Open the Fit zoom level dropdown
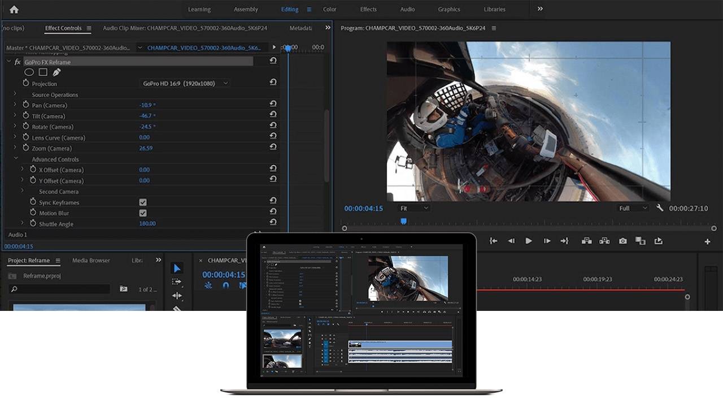This screenshot has height=407, width=723. pos(414,208)
